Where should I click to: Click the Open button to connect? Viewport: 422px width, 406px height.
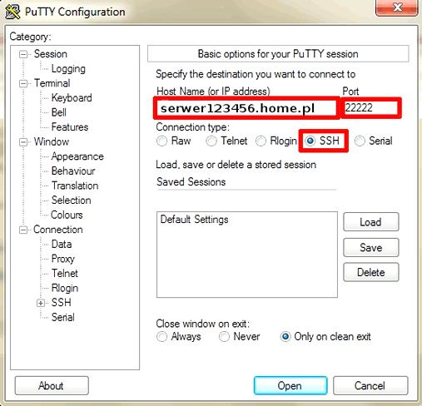pyautogui.click(x=290, y=385)
